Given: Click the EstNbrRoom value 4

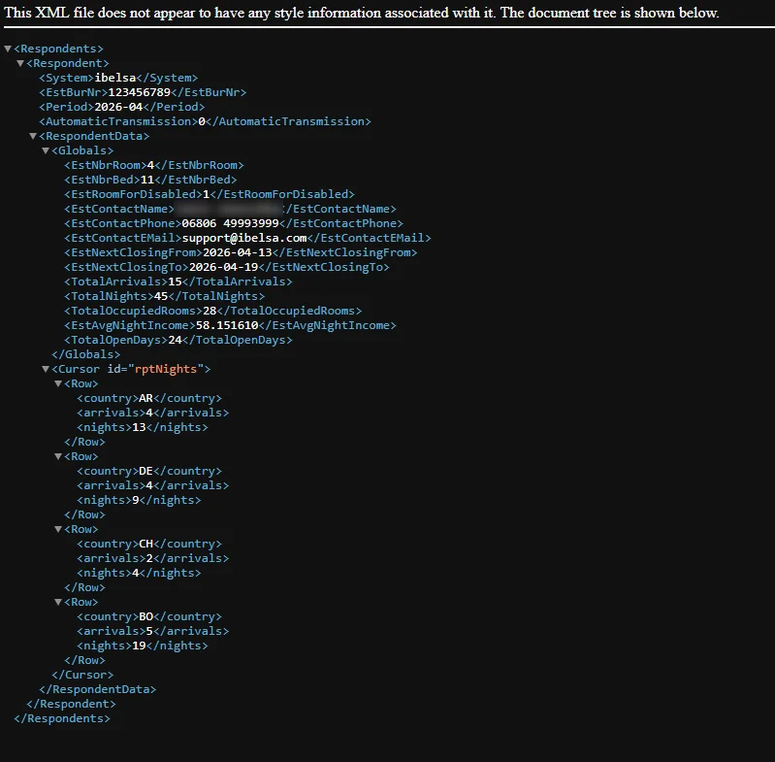Looking at the screenshot, I should (150, 165).
